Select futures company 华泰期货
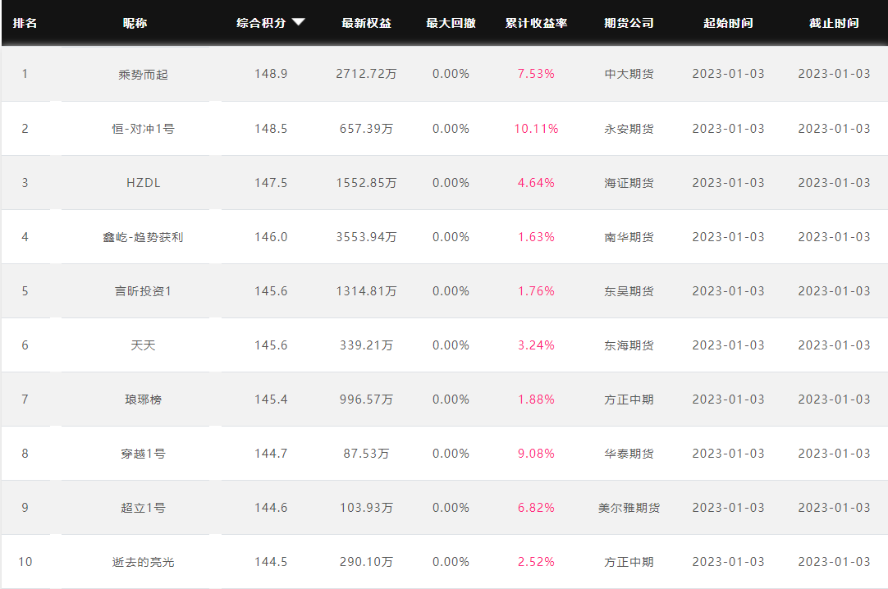 point(629,454)
